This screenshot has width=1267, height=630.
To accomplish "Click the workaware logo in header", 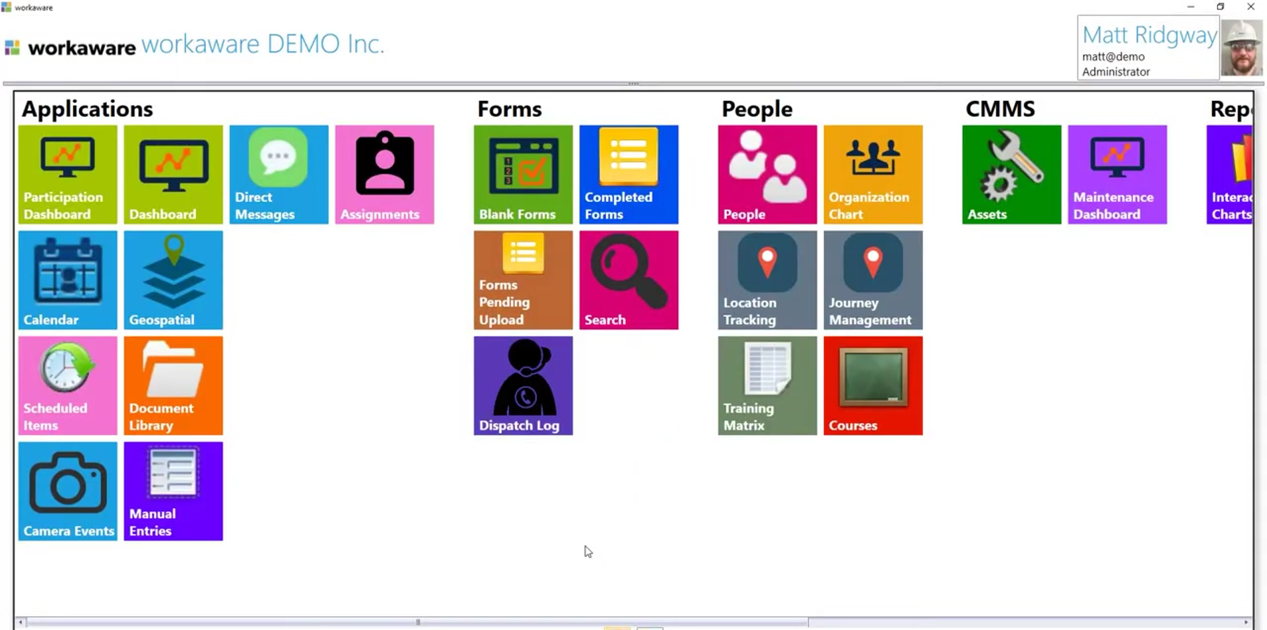I will pos(71,47).
